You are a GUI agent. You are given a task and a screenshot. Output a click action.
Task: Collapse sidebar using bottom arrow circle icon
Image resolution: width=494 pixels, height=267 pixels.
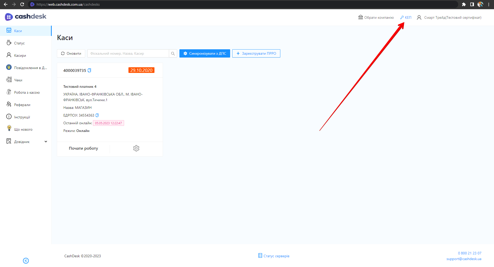(x=26, y=261)
